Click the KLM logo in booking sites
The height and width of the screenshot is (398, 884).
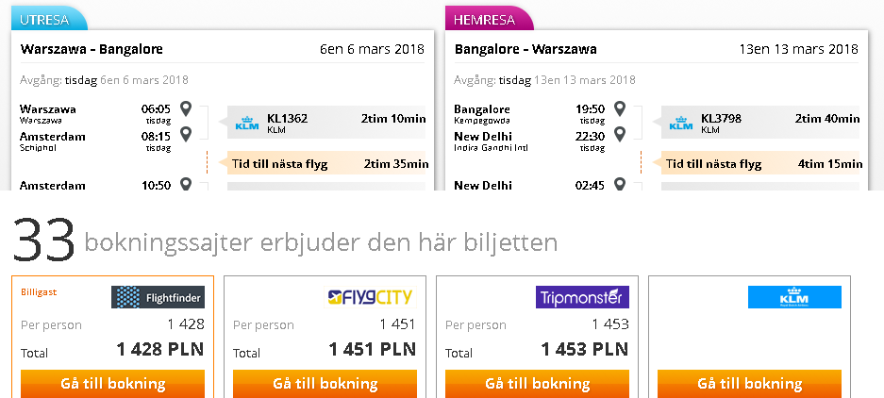pyautogui.click(x=794, y=297)
